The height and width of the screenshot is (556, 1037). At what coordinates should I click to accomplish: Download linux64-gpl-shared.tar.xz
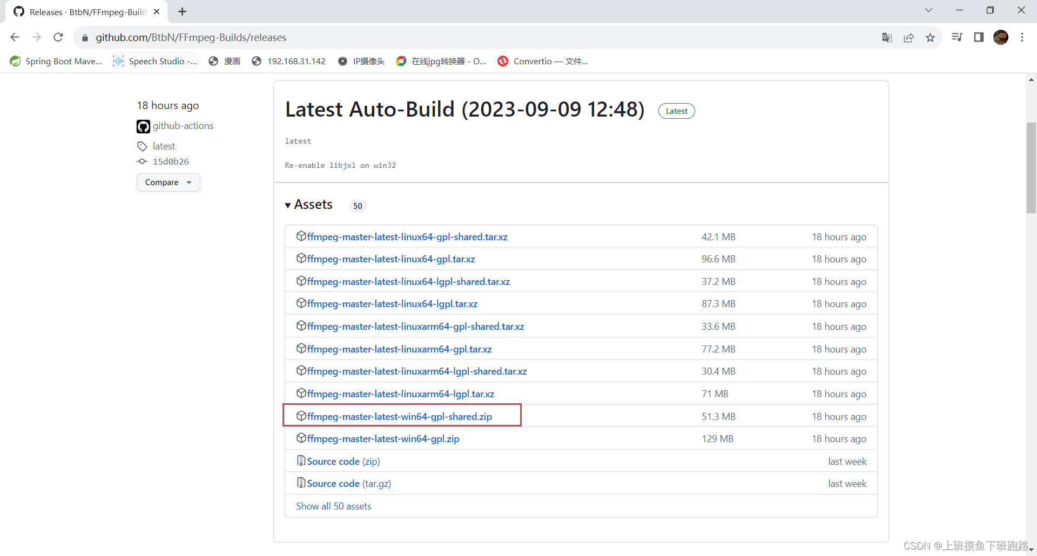407,237
